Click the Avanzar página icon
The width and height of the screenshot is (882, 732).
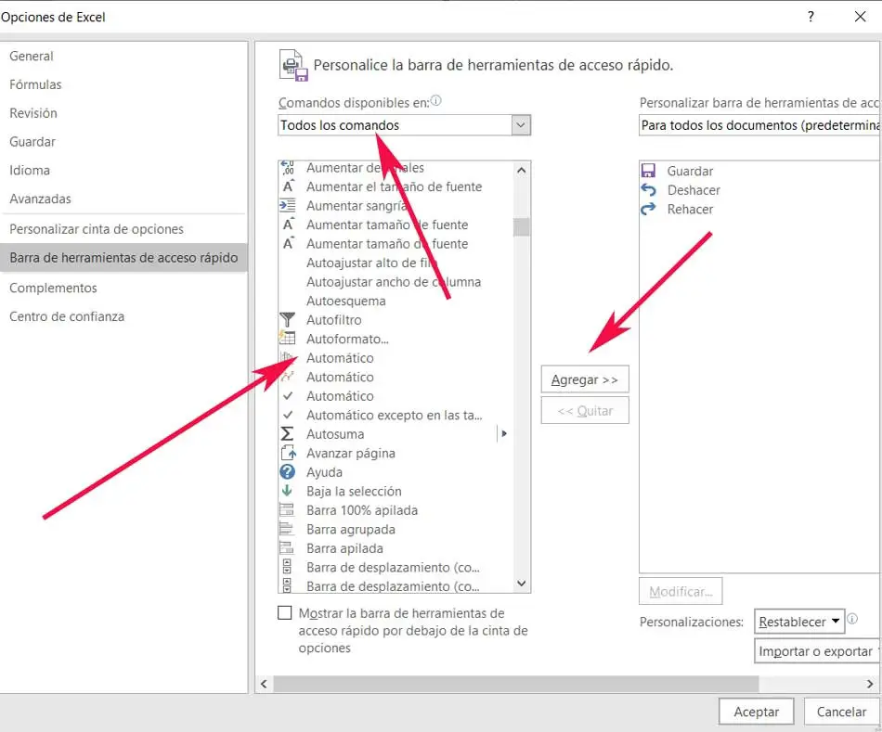click(288, 453)
